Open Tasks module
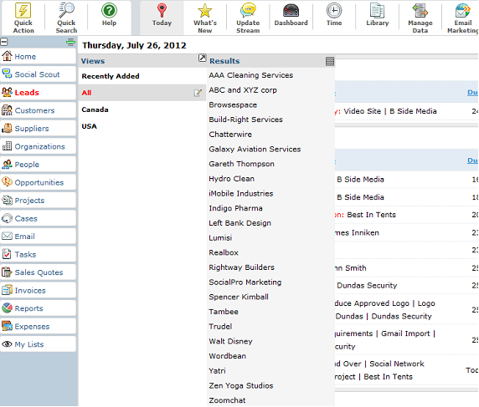The height and width of the screenshot is (407, 479). tap(38, 254)
